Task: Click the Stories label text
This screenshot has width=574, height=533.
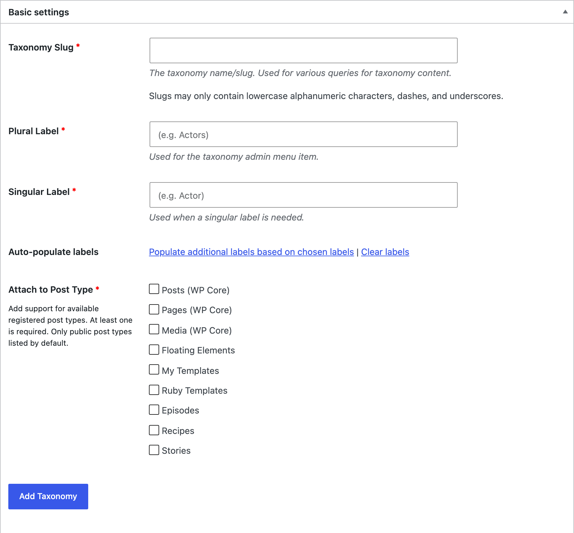Action: (x=176, y=451)
